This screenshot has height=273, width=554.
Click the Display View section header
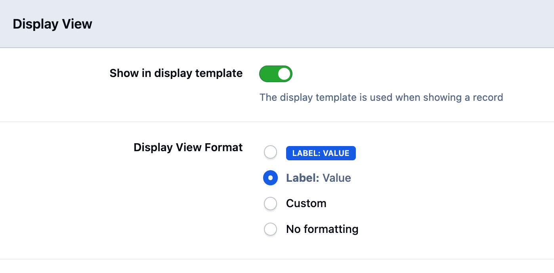tap(52, 23)
